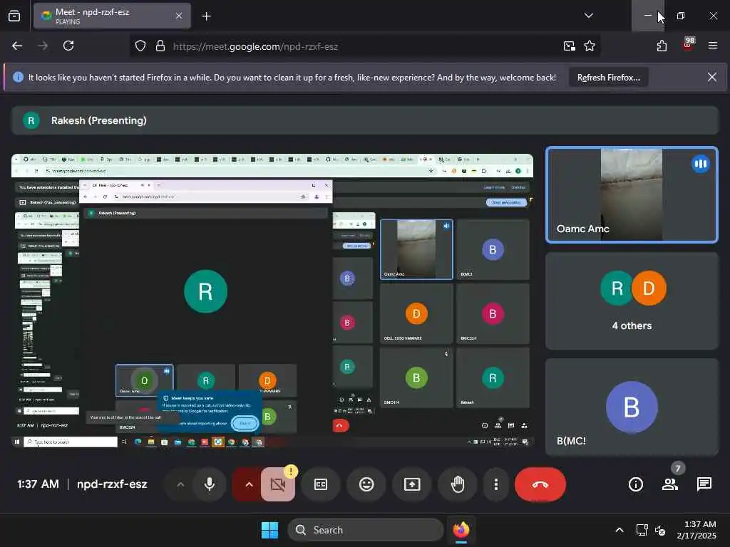
Task: Click the extension icon with 98 badge
Action: click(688, 45)
